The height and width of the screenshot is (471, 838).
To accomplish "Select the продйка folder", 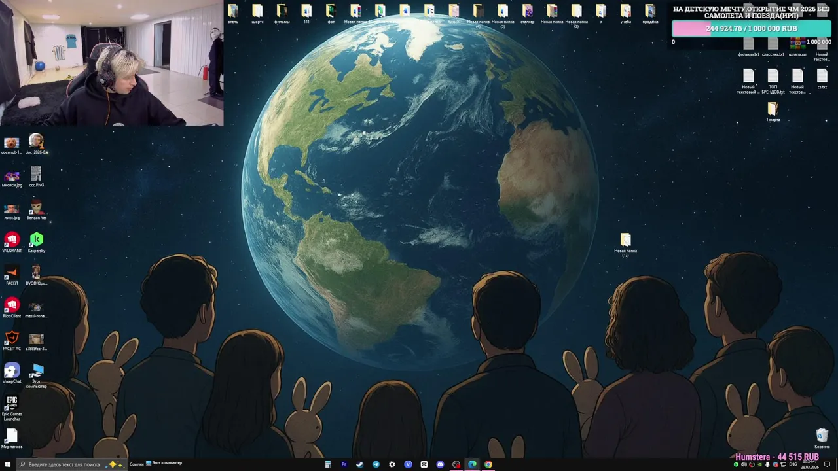I will [650, 14].
